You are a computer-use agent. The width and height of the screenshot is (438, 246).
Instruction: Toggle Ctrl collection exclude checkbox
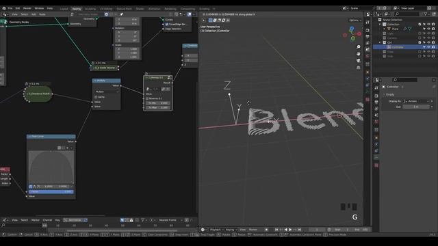coord(420,42)
